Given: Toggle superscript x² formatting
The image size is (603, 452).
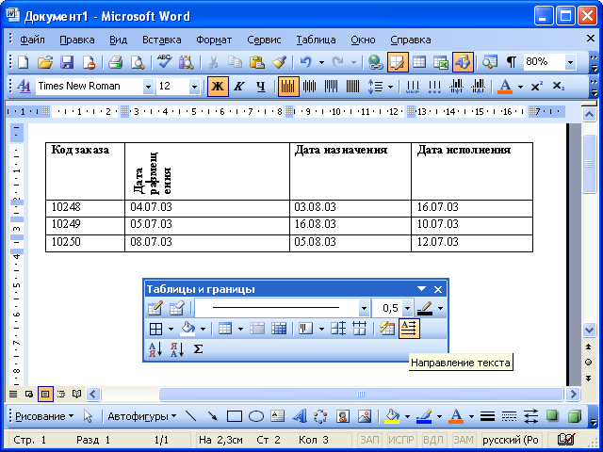Looking at the screenshot, I should click(x=536, y=86).
